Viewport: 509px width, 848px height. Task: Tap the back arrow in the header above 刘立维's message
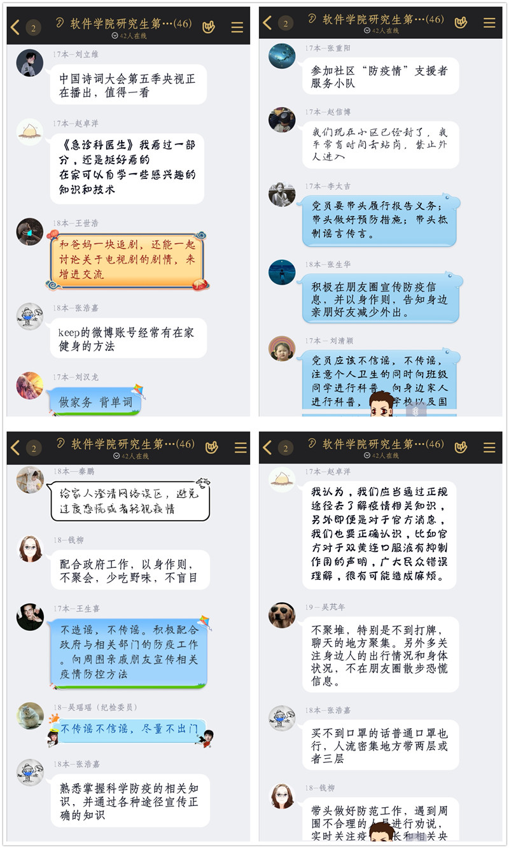point(15,27)
